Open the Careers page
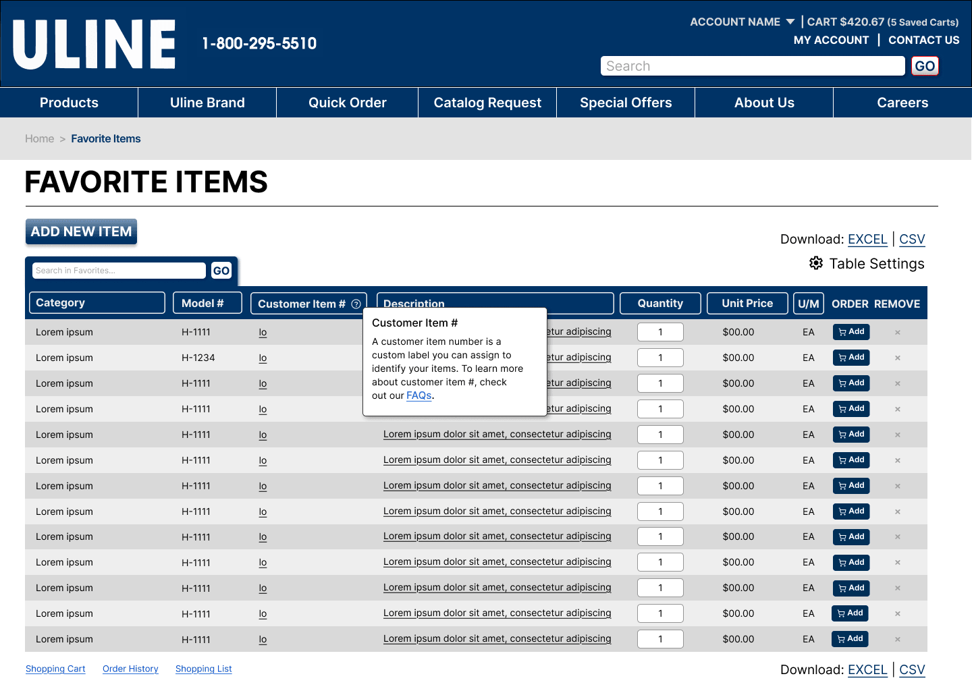 [902, 103]
